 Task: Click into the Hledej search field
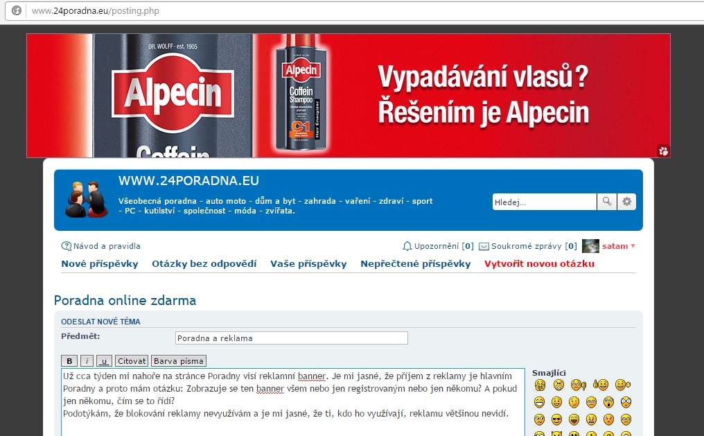(x=544, y=202)
